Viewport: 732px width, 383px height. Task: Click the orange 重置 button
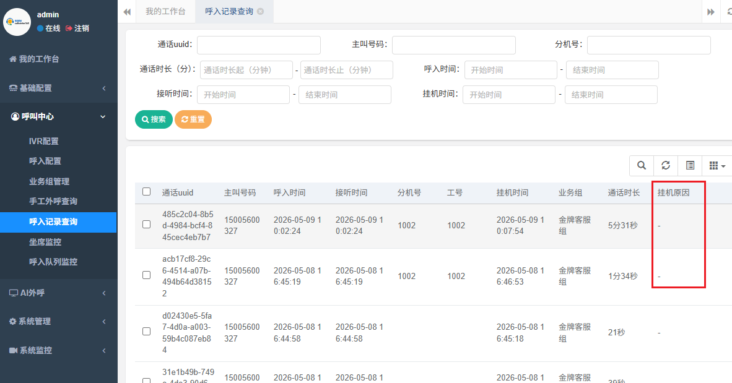click(193, 119)
